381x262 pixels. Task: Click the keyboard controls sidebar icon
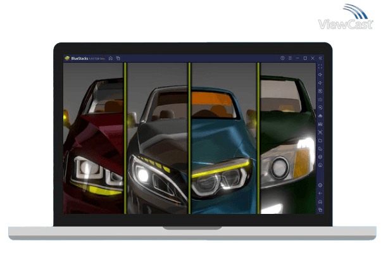pyautogui.click(x=320, y=99)
